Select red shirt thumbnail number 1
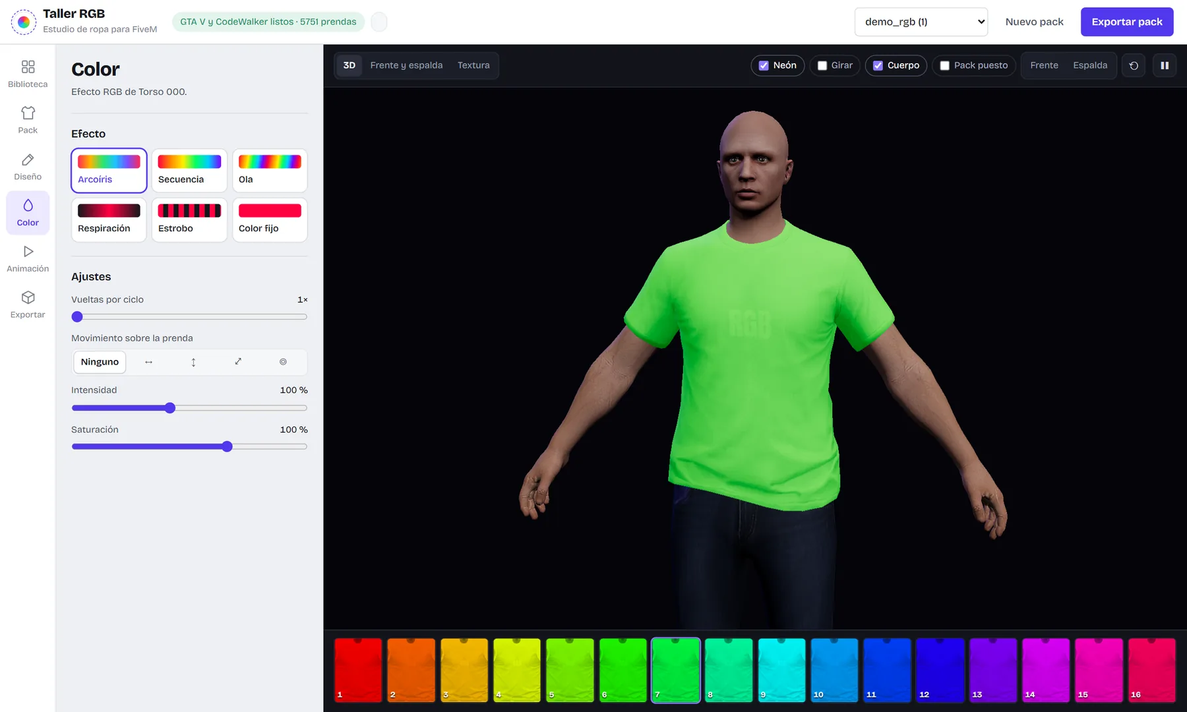This screenshot has height=712, width=1187. point(358,670)
